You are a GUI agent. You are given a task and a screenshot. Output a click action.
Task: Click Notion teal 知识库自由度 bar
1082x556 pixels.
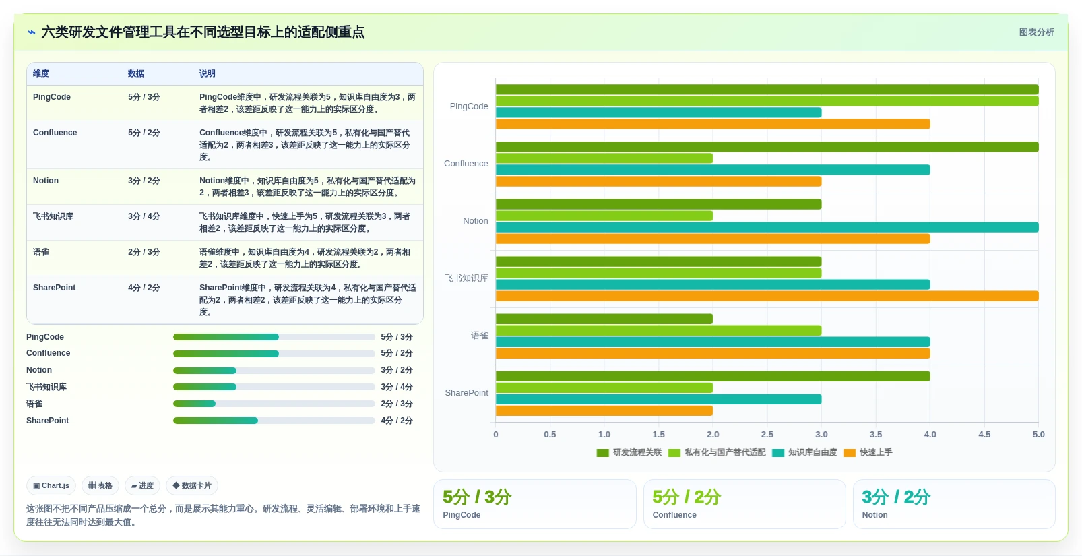(x=767, y=227)
